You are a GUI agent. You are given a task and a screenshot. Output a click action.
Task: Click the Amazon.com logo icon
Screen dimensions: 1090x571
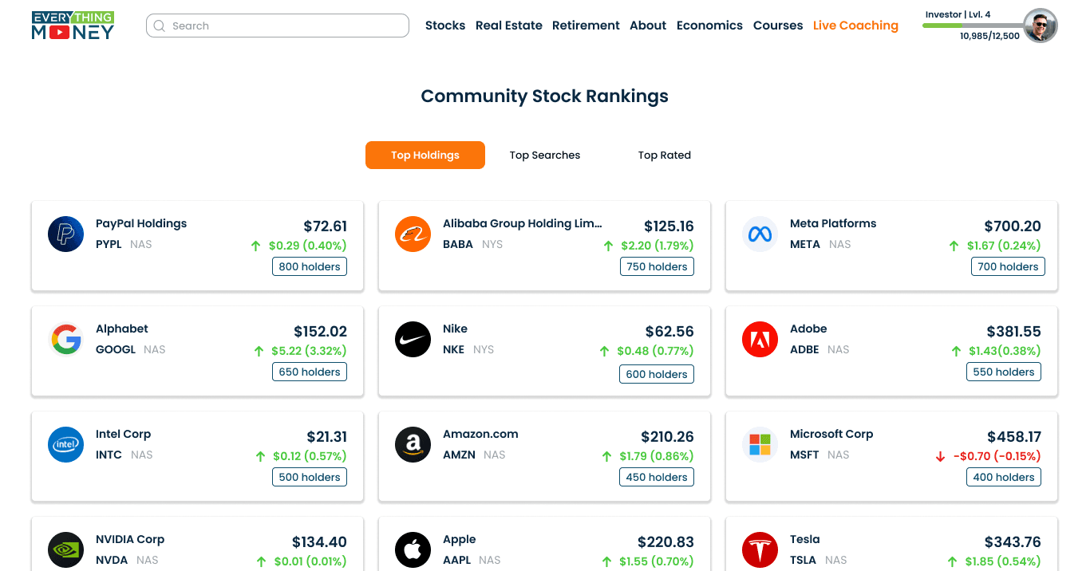[413, 444]
